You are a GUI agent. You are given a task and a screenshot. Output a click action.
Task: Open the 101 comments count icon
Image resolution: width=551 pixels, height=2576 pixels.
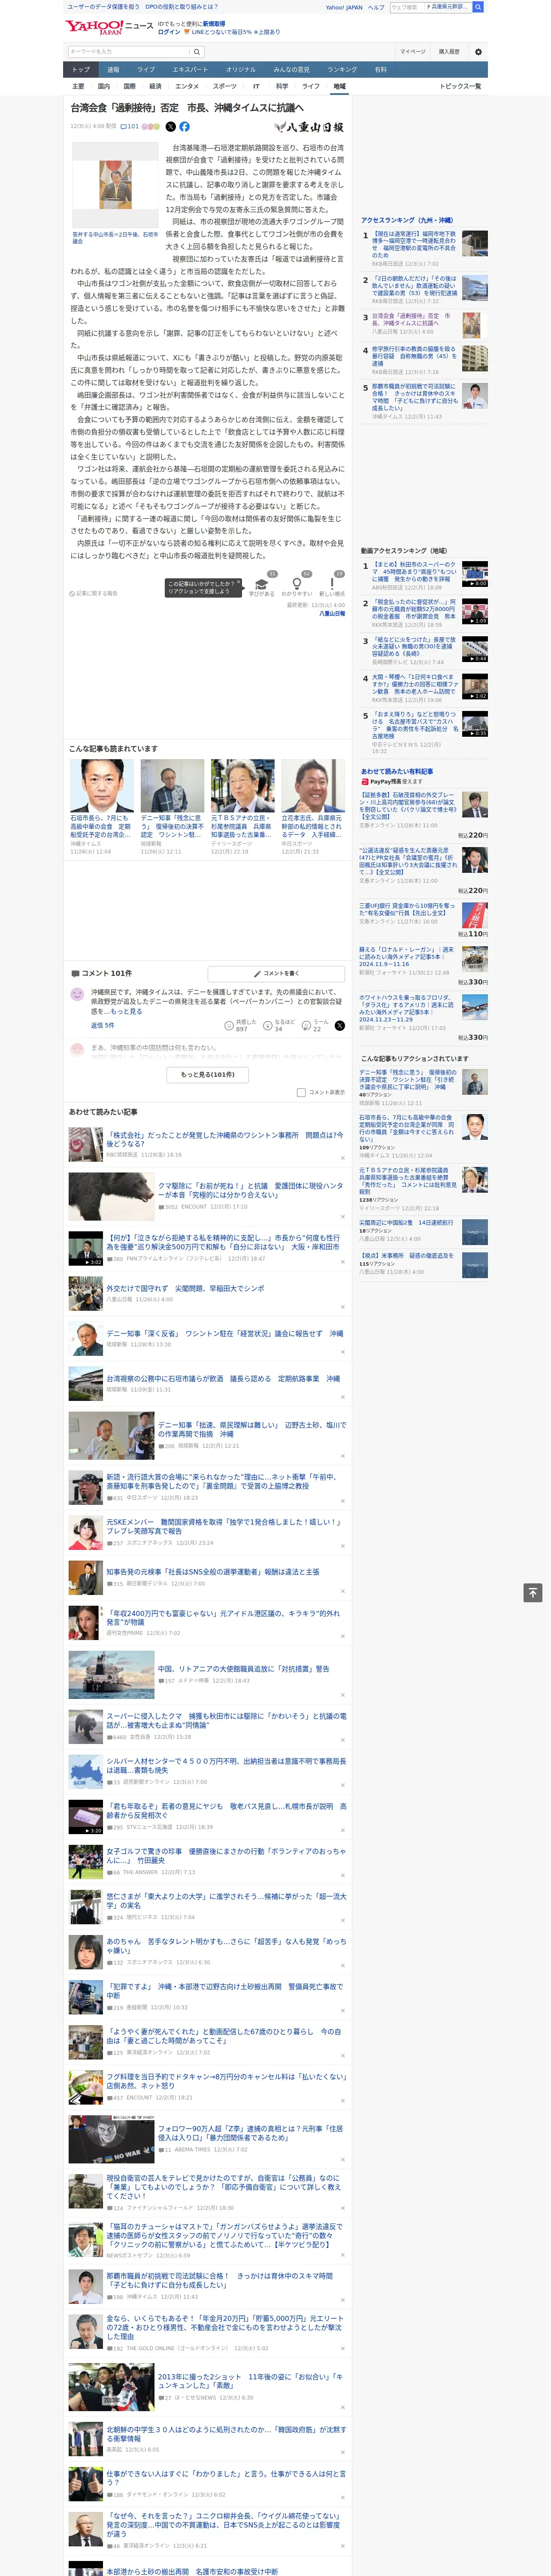click(130, 127)
